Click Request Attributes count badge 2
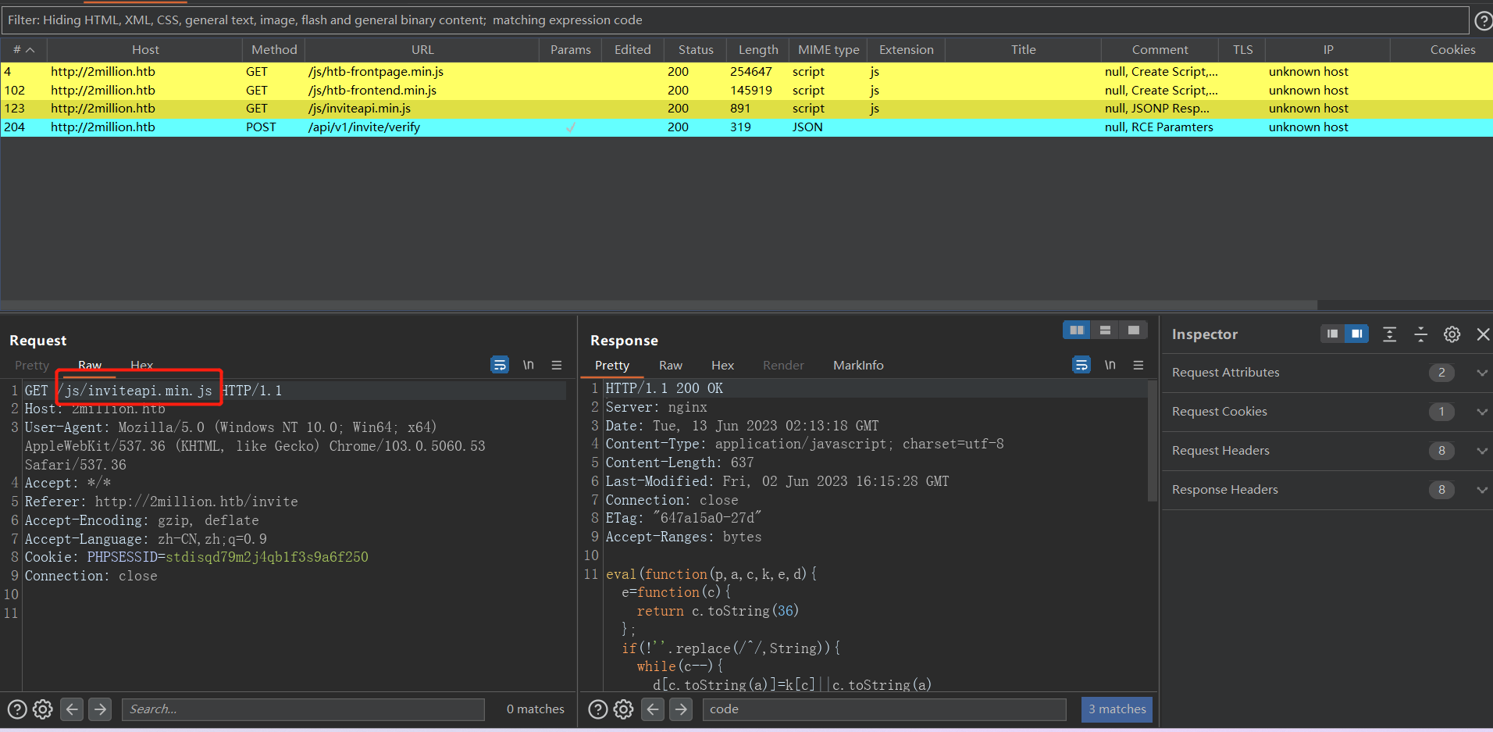Viewport: 1493px width, 732px height. pos(1441,373)
